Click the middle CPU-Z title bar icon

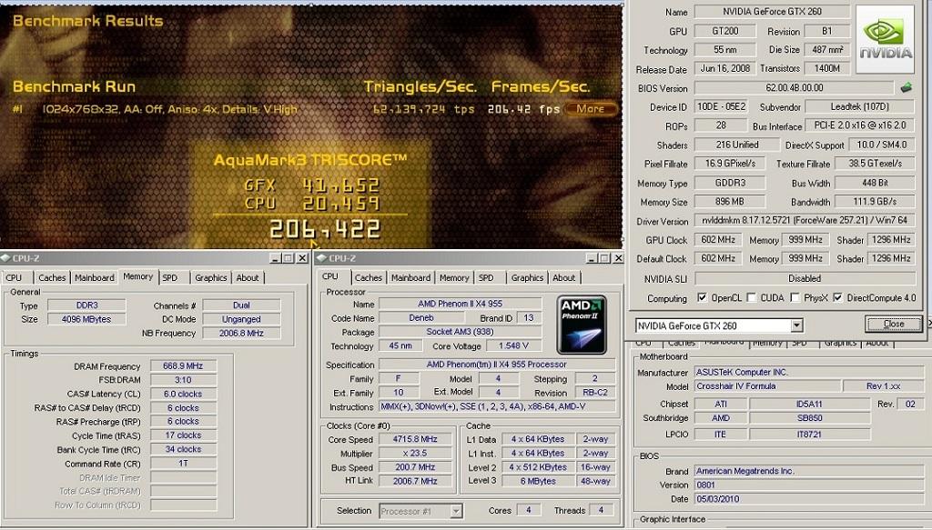point(321,258)
